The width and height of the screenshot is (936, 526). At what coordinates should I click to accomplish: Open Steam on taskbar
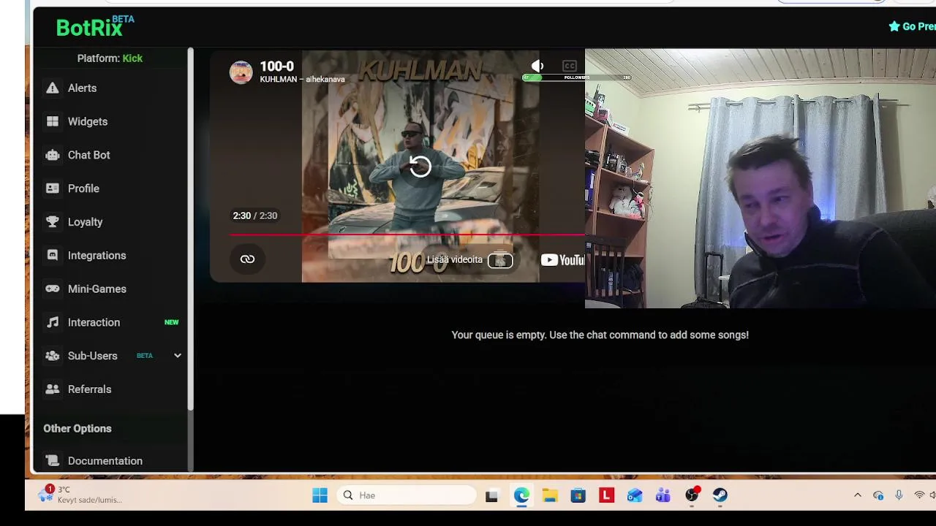[x=720, y=495]
